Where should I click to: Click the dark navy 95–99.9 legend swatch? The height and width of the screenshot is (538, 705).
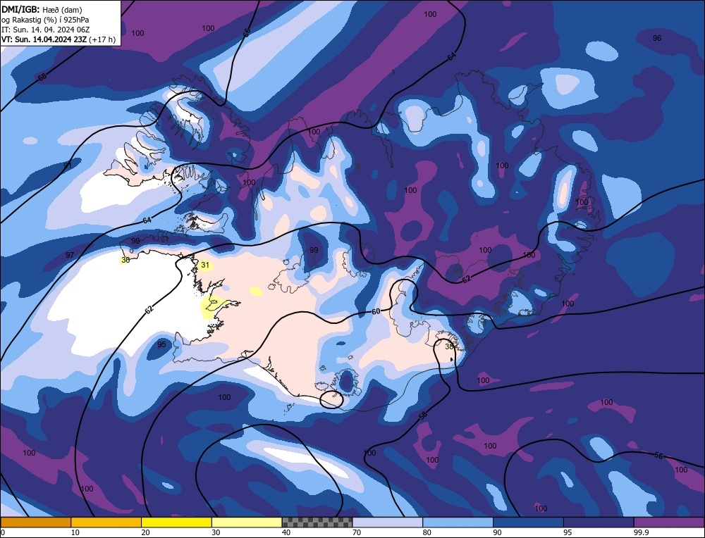(x=599, y=523)
